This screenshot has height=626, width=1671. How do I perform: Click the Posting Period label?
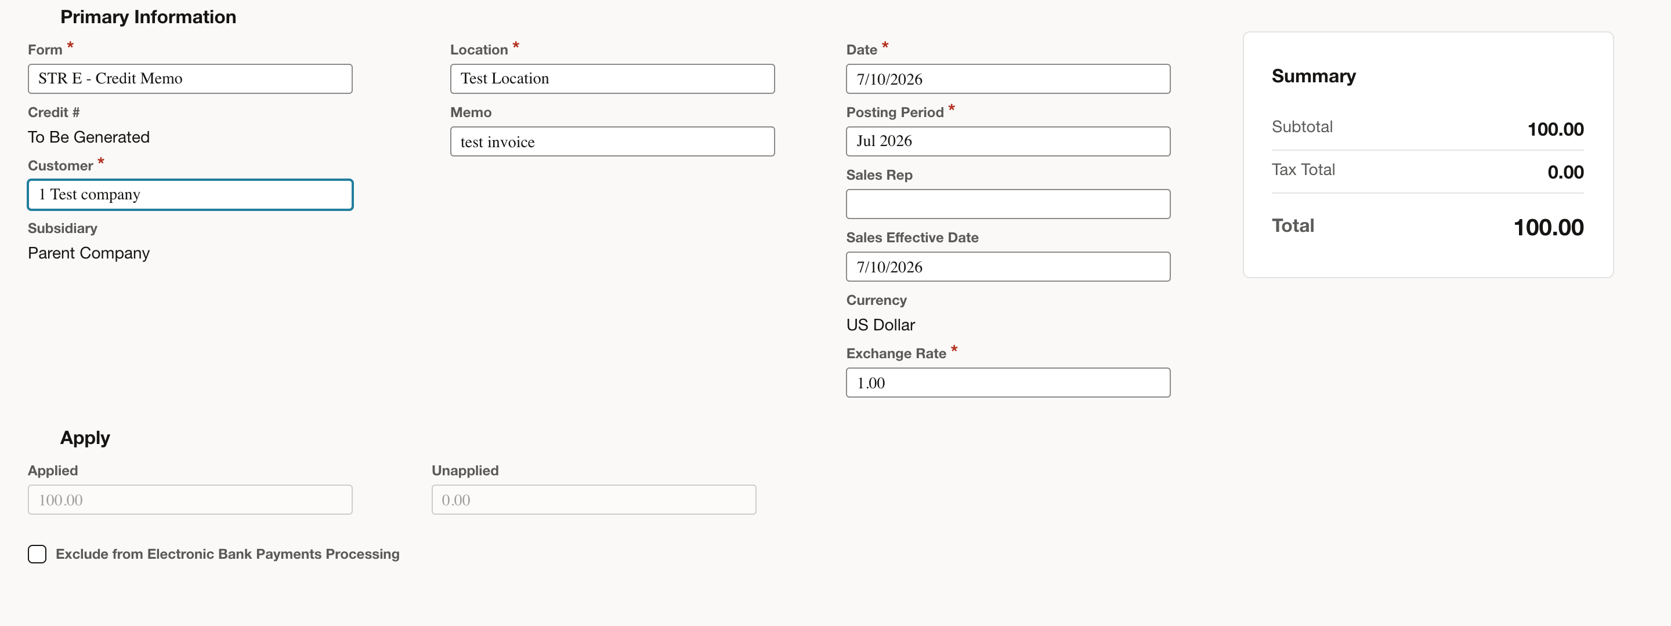[895, 112]
